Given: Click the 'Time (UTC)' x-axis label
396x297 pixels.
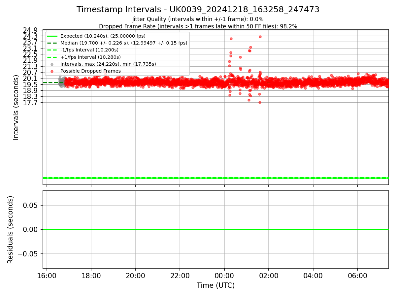Looking at the screenshot, I should tap(215, 285).
